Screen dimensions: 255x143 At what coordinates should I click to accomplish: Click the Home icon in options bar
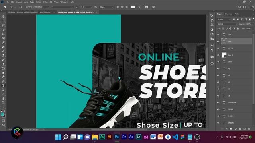(5, 7)
